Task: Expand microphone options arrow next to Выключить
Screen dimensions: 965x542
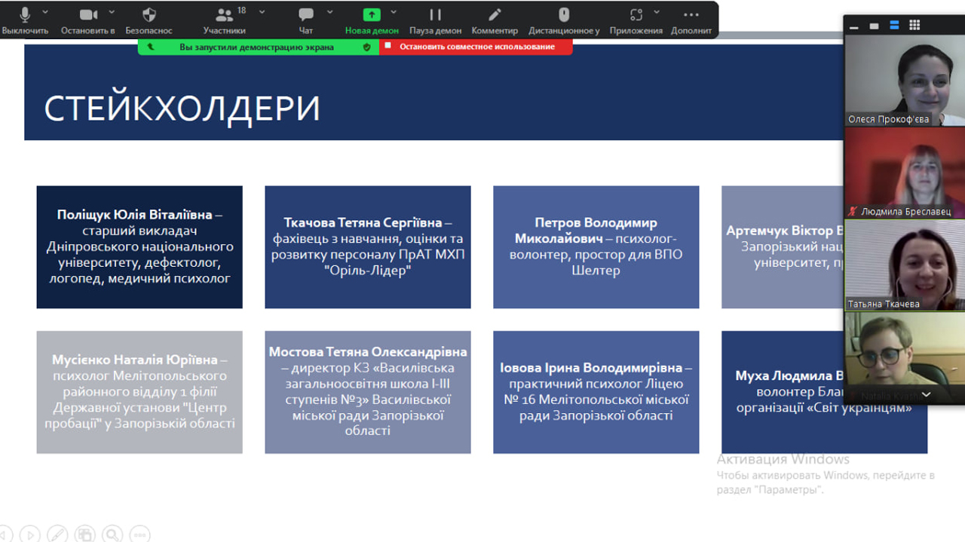Action: (45, 12)
